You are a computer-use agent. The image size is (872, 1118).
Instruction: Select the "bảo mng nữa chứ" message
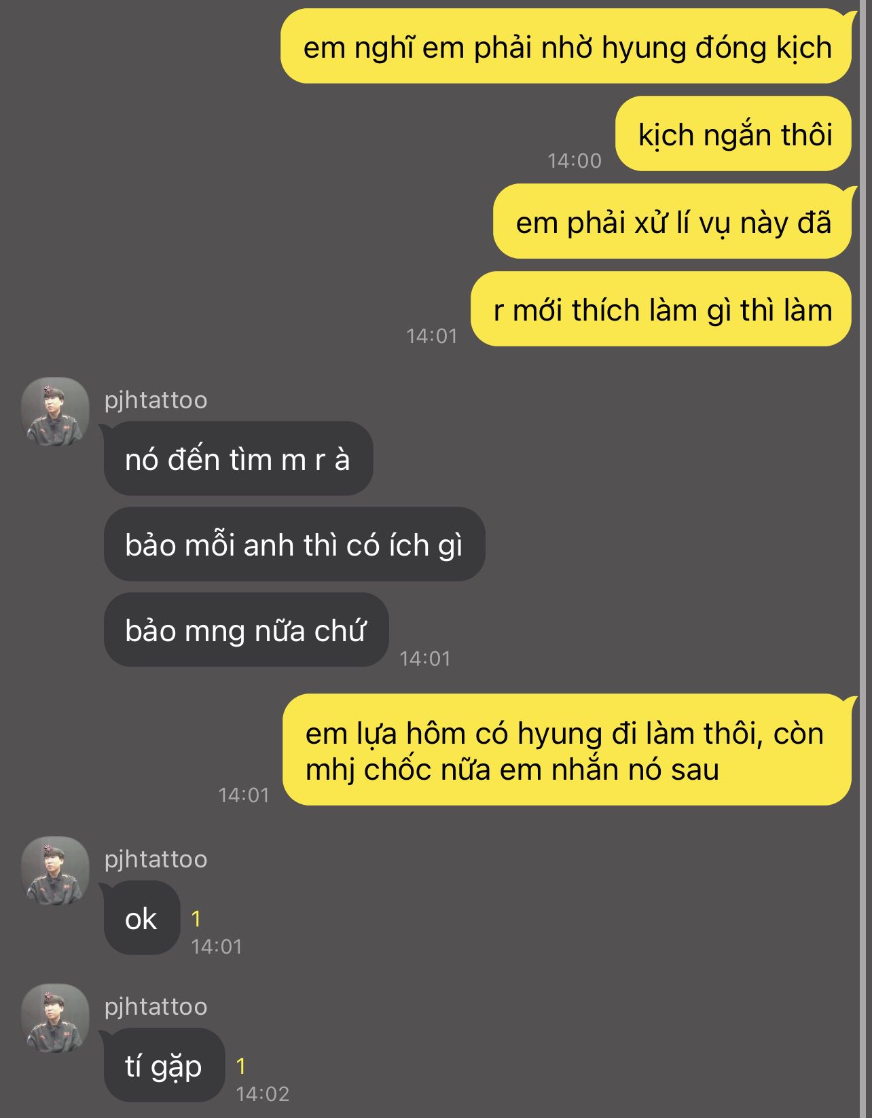(x=246, y=630)
